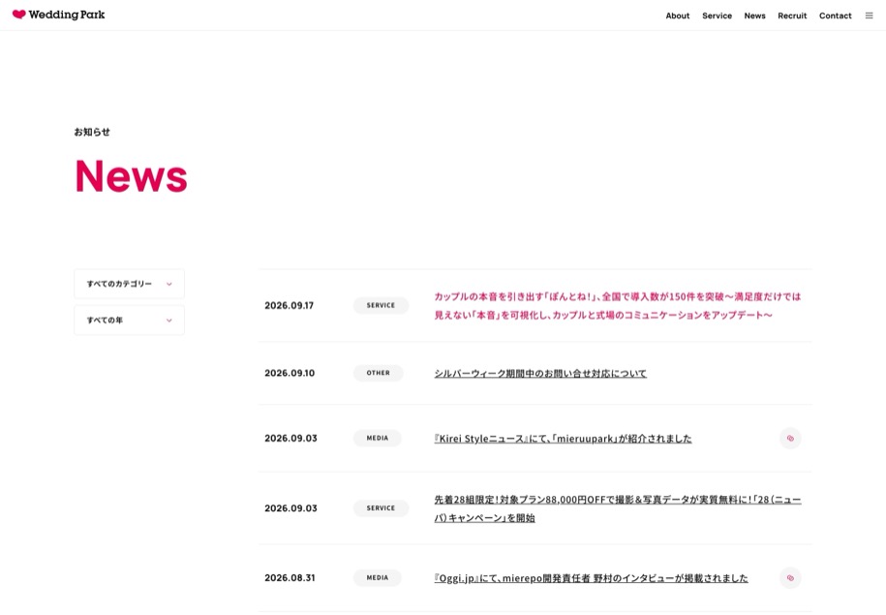Click the large News heading
Image resolution: width=886 pixels, height=615 pixels.
pyautogui.click(x=131, y=176)
